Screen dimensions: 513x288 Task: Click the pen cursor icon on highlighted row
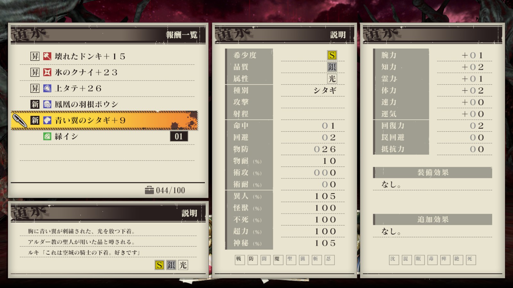(20, 121)
